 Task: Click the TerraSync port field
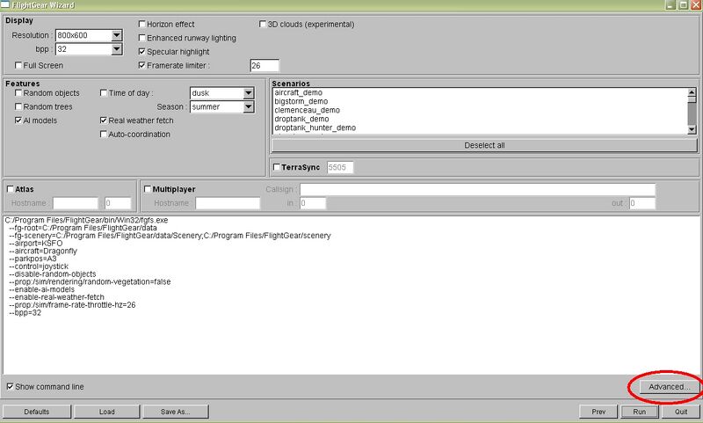[340, 167]
